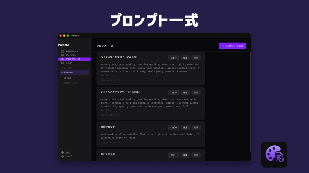Create a 新規プロジェクト
The image size is (309, 173).
(x=70, y=83)
